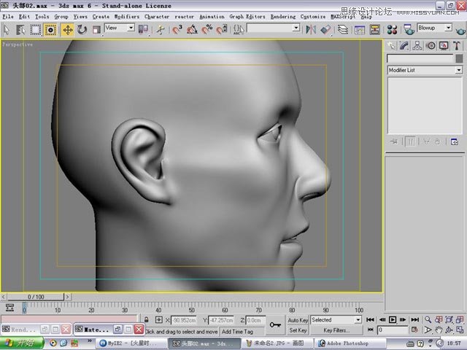Click the Use Pivot Point Center icon
The width and height of the screenshot is (467, 350).
[143, 29]
